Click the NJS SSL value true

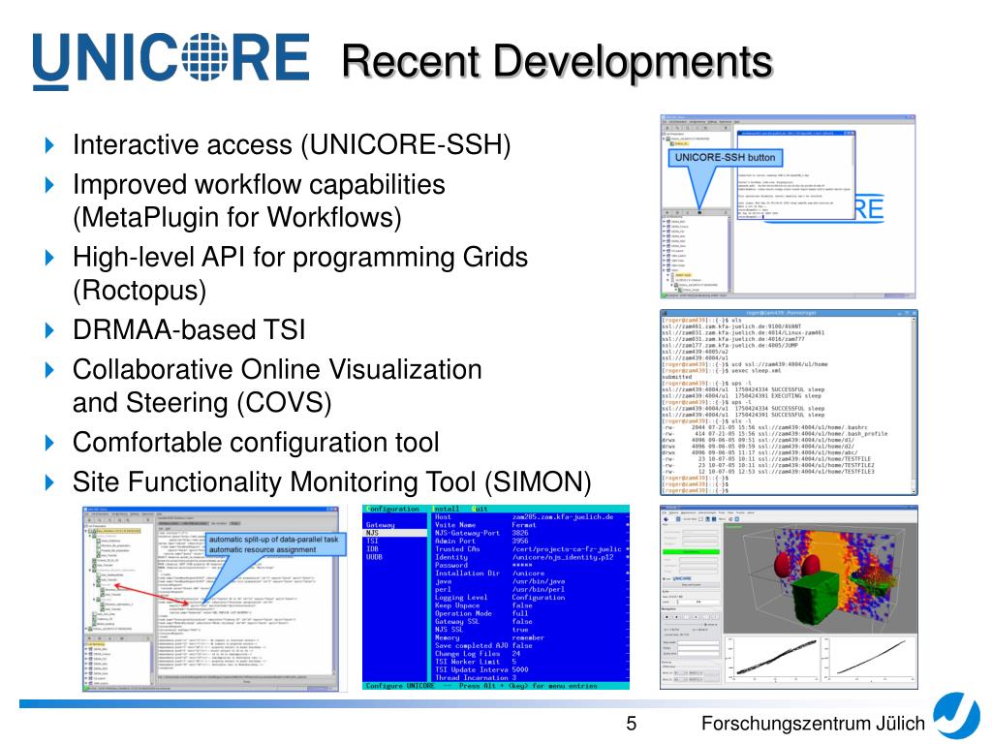pos(520,630)
